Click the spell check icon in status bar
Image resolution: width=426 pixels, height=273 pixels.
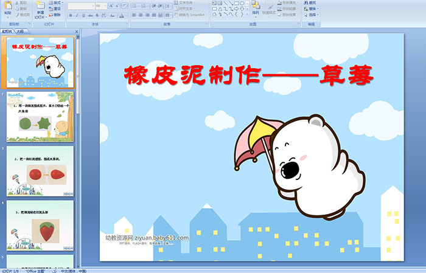pos(54,271)
